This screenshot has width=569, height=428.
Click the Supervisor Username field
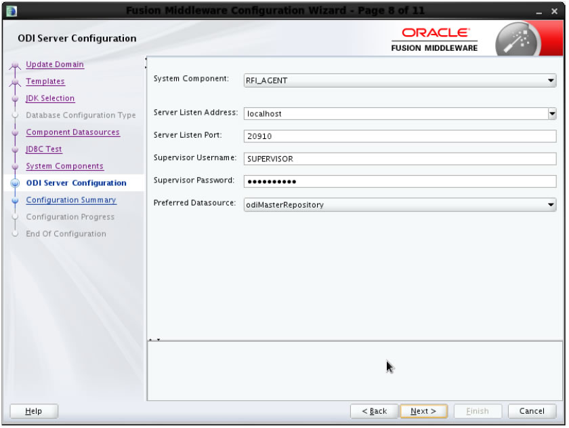(x=400, y=159)
